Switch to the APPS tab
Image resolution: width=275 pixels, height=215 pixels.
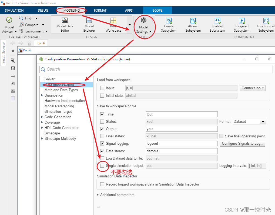(129, 11)
